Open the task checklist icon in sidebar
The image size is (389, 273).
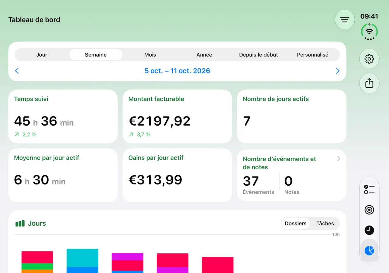pyautogui.click(x=369, y=190)
